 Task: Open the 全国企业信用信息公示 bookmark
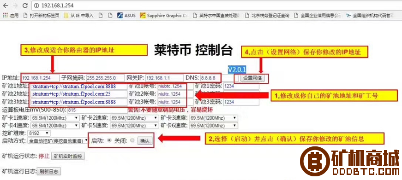click(318, 15)
